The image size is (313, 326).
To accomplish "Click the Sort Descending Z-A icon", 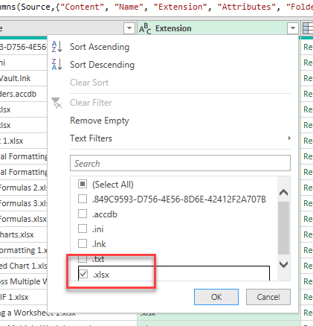I will (x=57, y=65).
